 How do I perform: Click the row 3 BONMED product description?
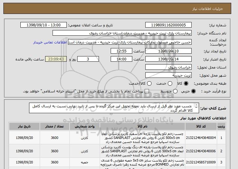(x=142, y=162)
